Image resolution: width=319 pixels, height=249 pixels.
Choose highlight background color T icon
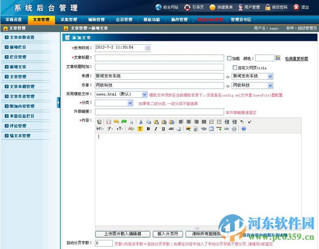(x=140, y=129)
